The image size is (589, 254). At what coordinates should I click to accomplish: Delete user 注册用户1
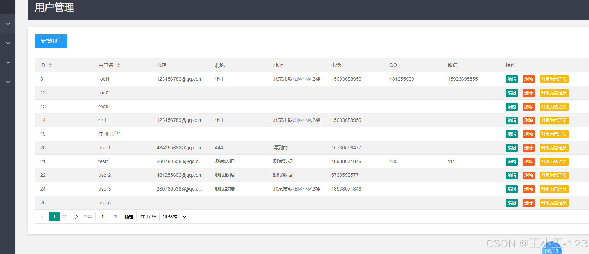[x=529, y=134]
